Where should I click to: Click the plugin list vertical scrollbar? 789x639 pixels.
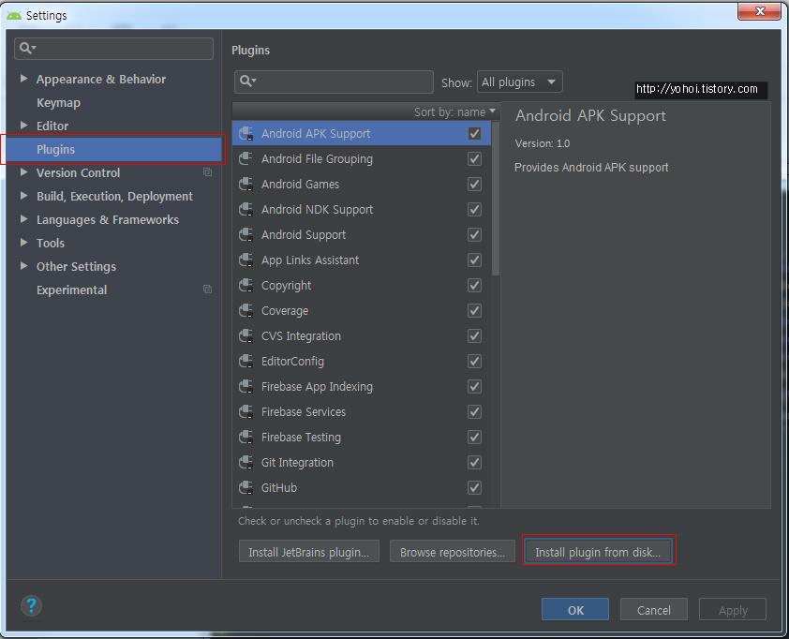(496, 199)
